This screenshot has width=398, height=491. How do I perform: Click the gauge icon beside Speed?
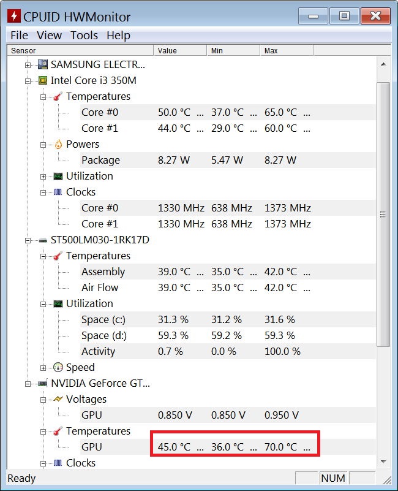point(58,367)
